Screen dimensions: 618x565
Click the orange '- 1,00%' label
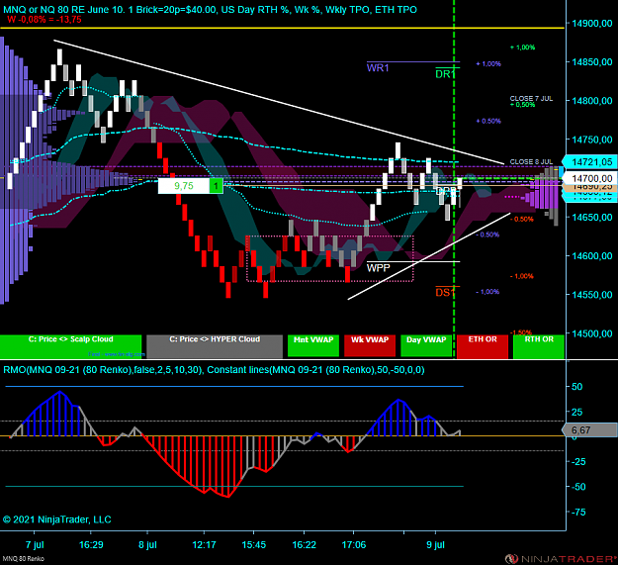coord(521,276)
